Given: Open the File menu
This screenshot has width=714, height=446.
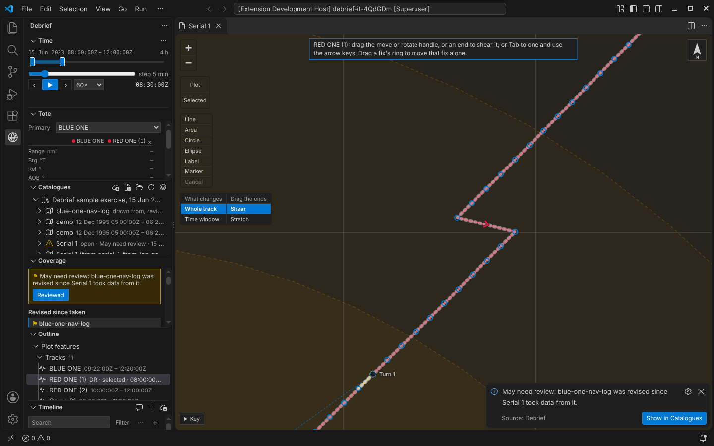Looking at the screenshot, I should 27,9.
